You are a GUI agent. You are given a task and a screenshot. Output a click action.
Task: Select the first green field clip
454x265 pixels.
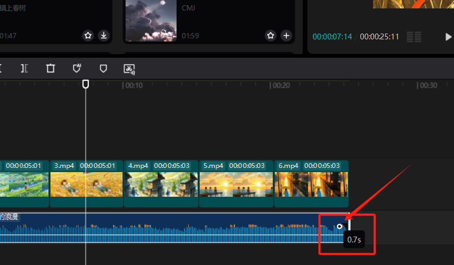pos(24,184)
